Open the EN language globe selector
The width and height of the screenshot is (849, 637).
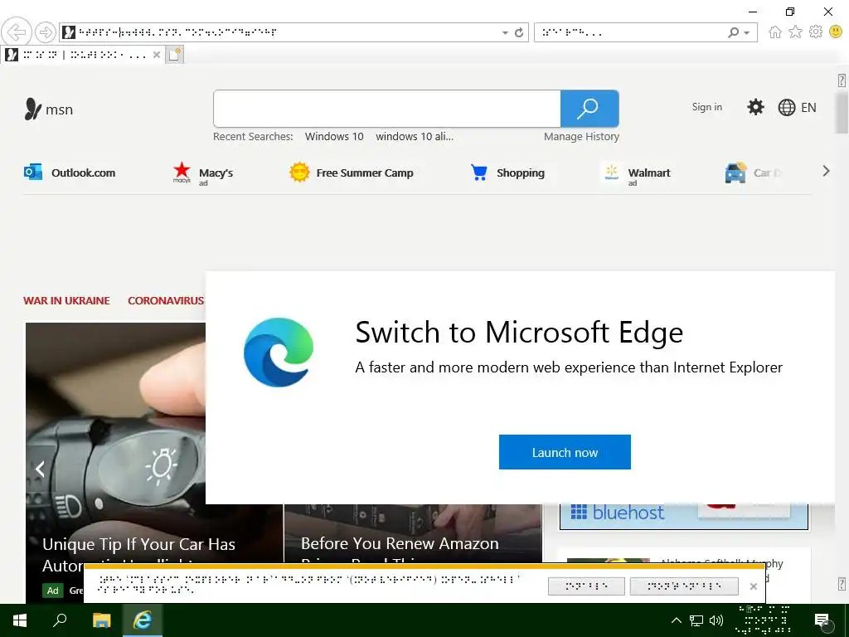(797, 107)
